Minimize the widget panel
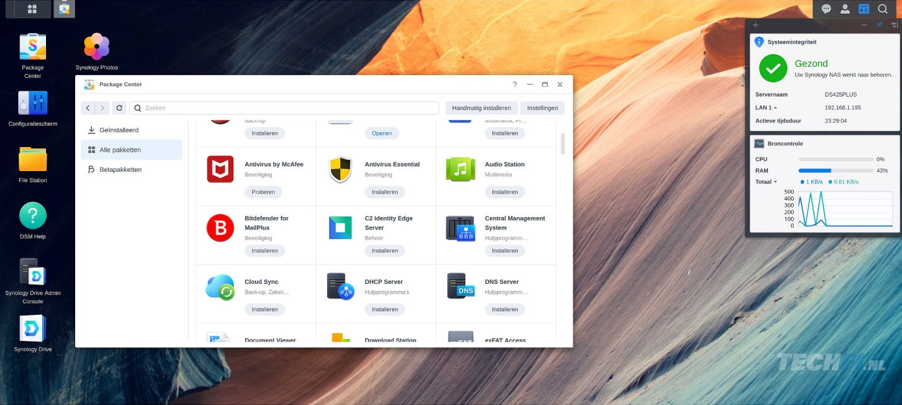Screen dimensions: 902x405 (x=864, y=25)
